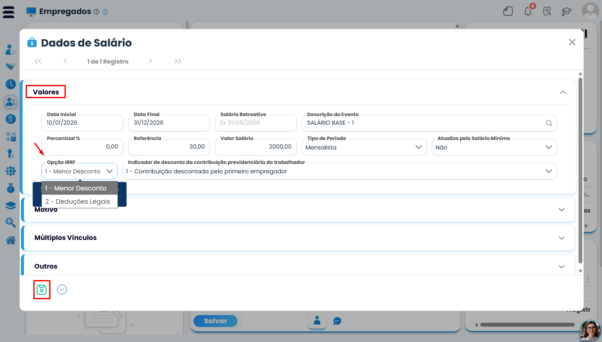Click the Data Inicial field
This screenshot has height=342, width=602.
pos(82,123)
